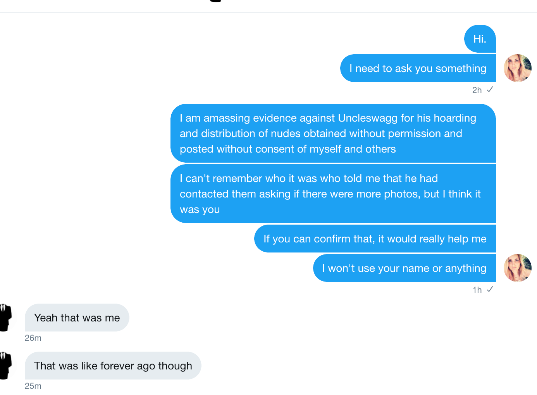Click the partial black icon at the top edge
Viewport: 537px width, 395px height.
215,1
